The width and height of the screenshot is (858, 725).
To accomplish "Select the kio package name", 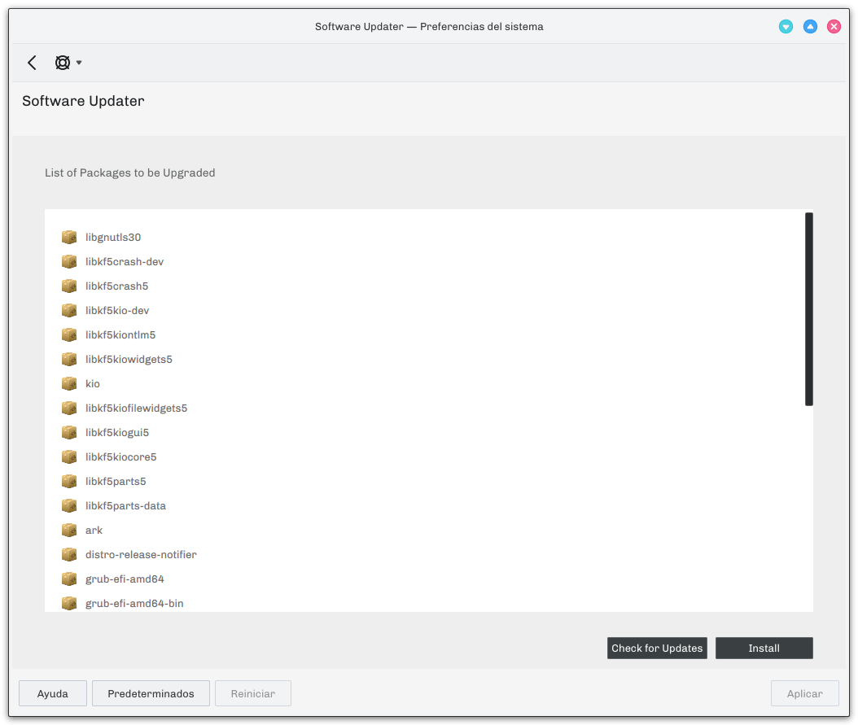I will (x=93, y=384).
